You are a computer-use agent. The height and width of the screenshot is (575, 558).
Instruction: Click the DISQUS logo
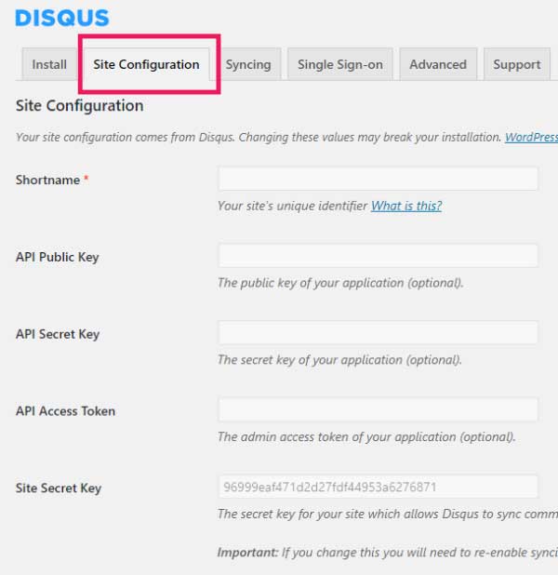click(62, 18)
